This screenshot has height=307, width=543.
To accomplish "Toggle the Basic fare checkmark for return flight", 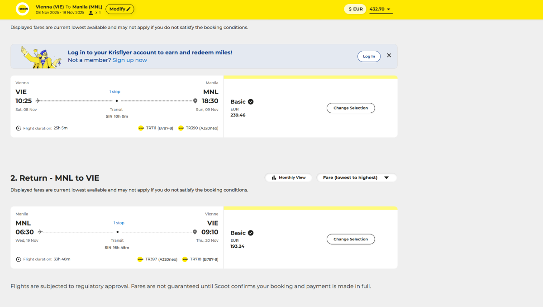I will (x=251, y=233).
